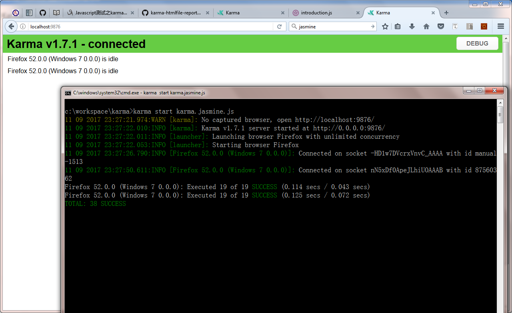Image resolution: width=512 pixels, height=313 pixels.
Task: Switch to the inactive Karma tab
Action: coord(251,13)
